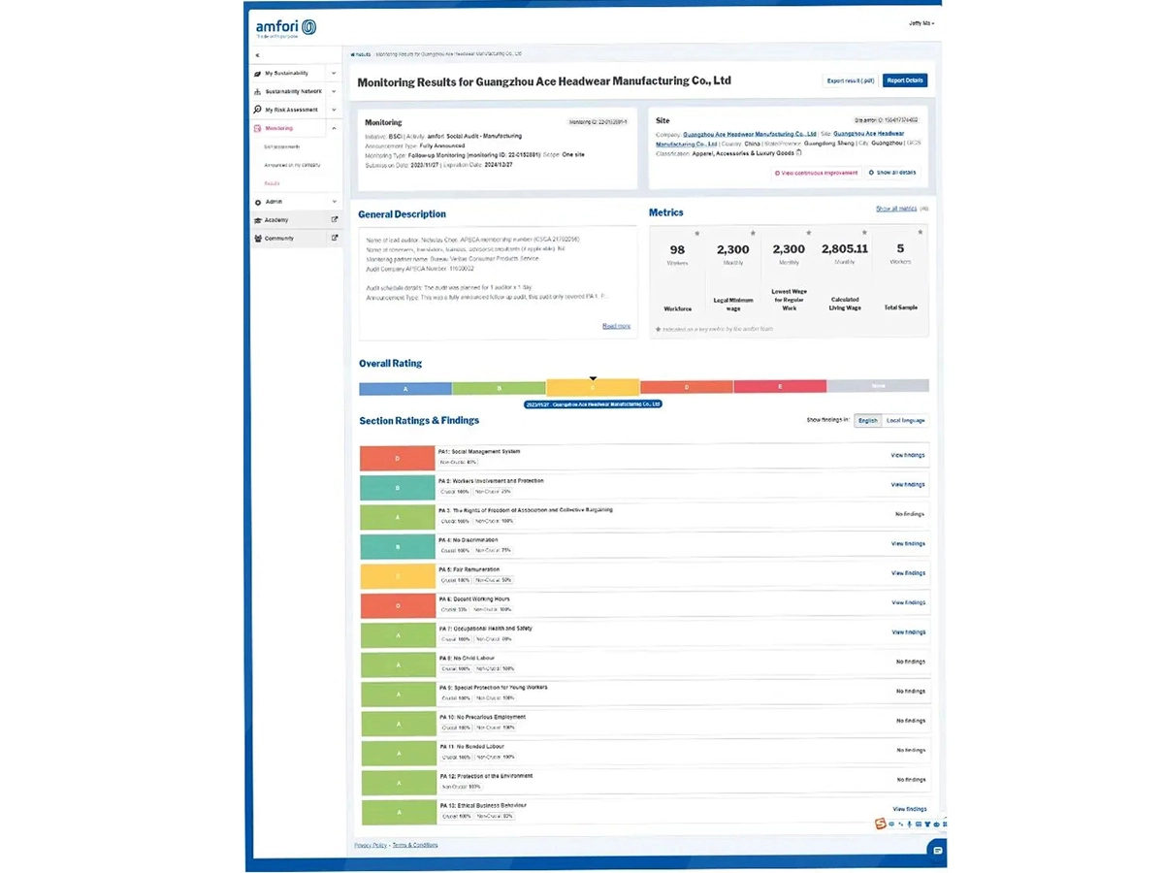Click the red E segment of Overall Rating bar
The height and width of the screenshot is (873, 1164).
click(780, 387)
